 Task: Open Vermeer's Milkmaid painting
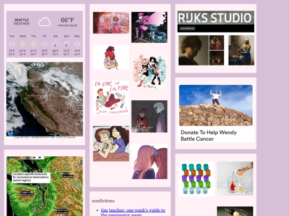241,50
